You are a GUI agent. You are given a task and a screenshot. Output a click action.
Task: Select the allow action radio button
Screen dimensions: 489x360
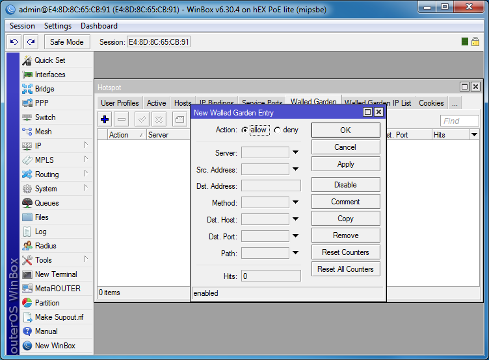(244, 130)
